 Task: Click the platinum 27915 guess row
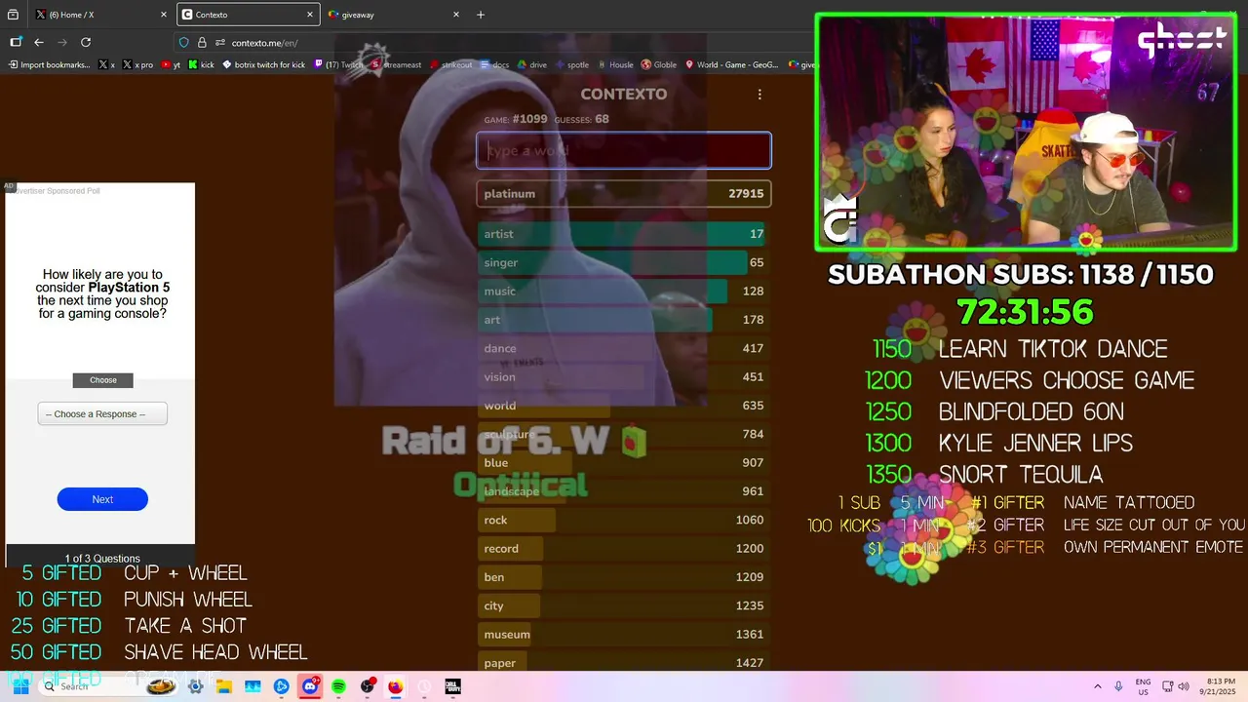coord(624,193)
